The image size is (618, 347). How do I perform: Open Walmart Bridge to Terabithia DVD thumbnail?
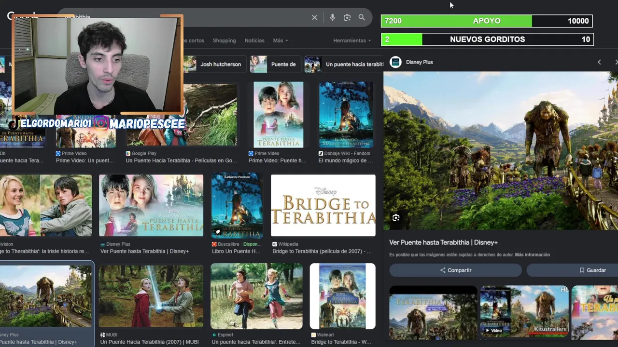point(342,296)
